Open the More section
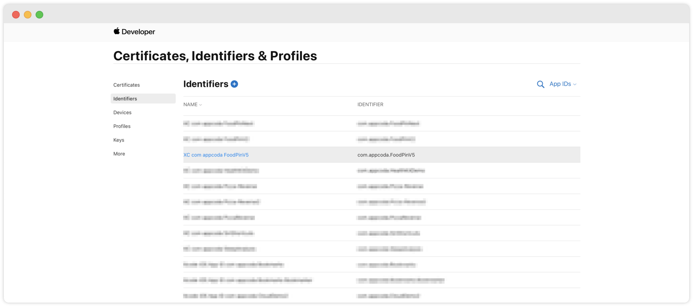This screenshot has width=693, height=307. point(119,153)
